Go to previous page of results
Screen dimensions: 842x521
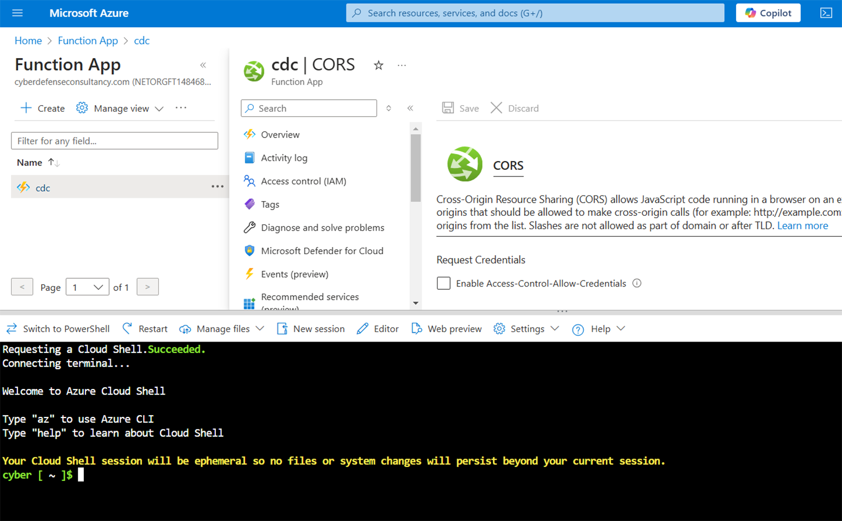pos(22,287)
